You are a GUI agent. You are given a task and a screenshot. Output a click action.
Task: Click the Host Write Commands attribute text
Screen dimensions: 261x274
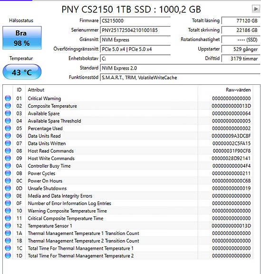pos(51,158)
